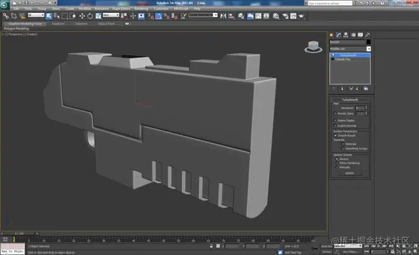Choose the Rectangular Selection Region tool

click(x=65, y=16)
